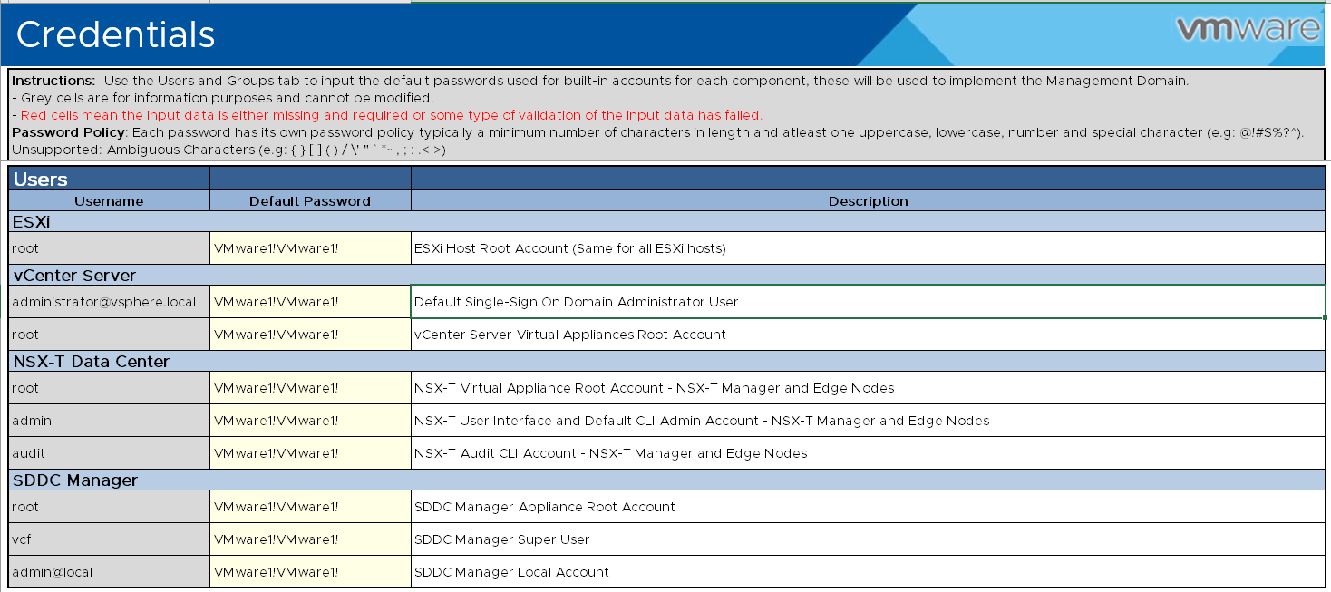This screenshot has height=592, width=1331.
Task: Click NSX-T Virtual Appliance Root Account description
Action: 868,388
